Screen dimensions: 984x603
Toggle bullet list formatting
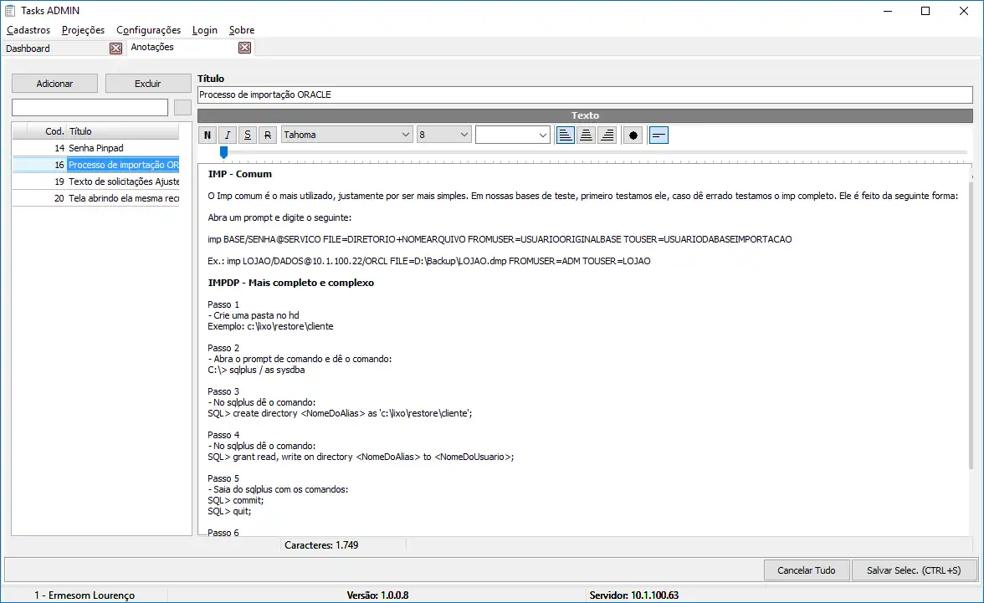(x=633, y=135)
